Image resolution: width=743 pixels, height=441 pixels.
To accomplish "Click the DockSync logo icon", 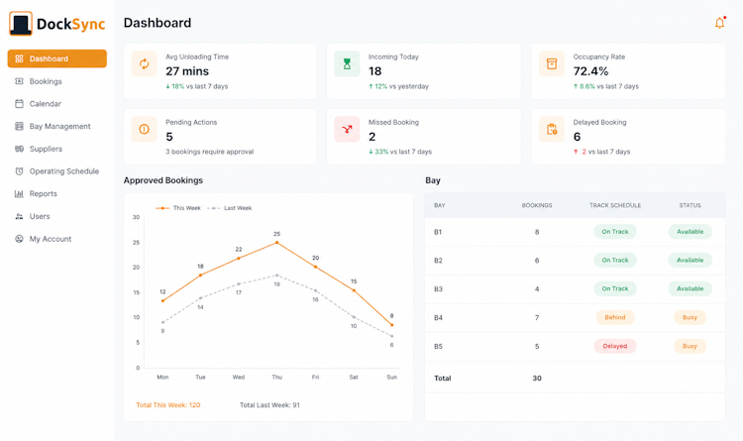I will (x=21, y=24).
